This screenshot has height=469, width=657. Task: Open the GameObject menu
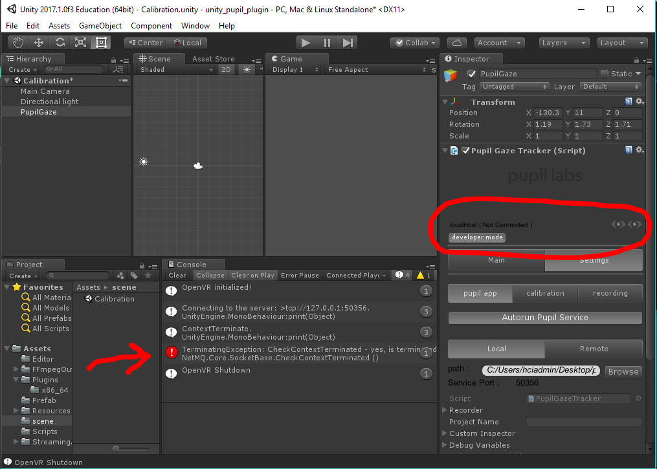pos(100,25)
